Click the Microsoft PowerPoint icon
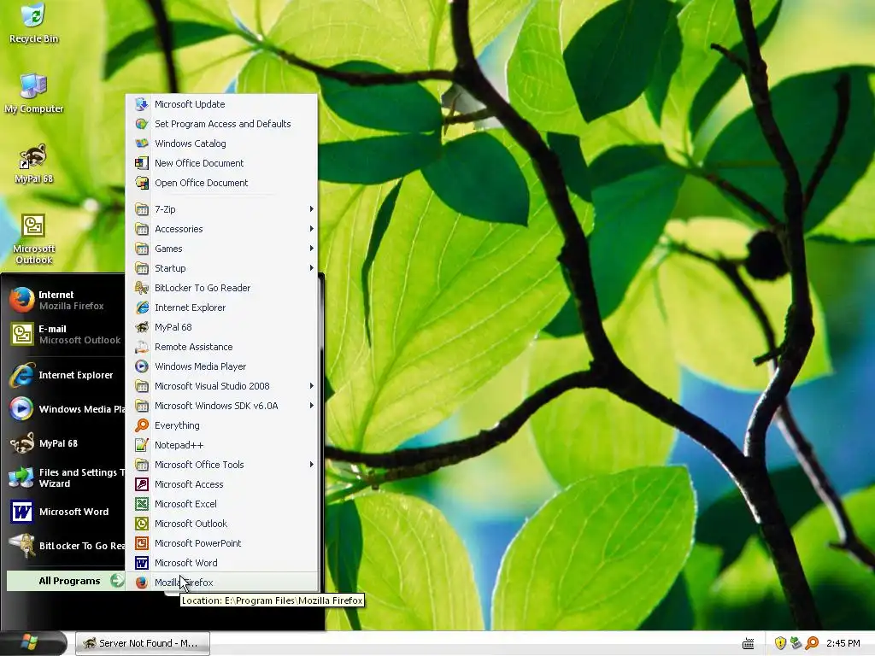Screen dimensions: 875x656 click(x=142, y=543)
